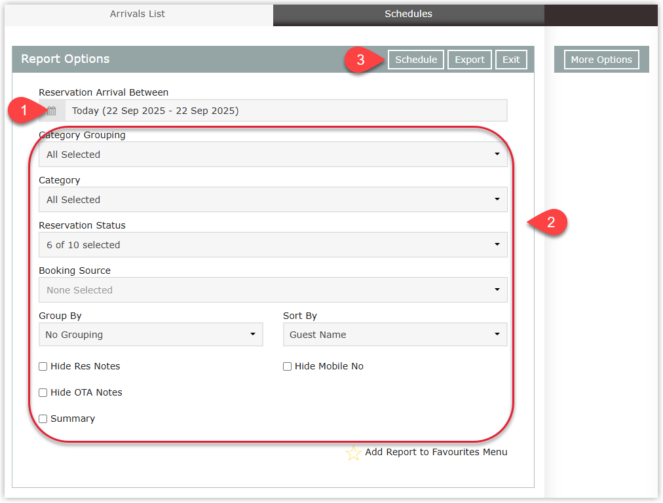
Task: Expand the Category Grouping dropdown
Action: click(273, 155)
